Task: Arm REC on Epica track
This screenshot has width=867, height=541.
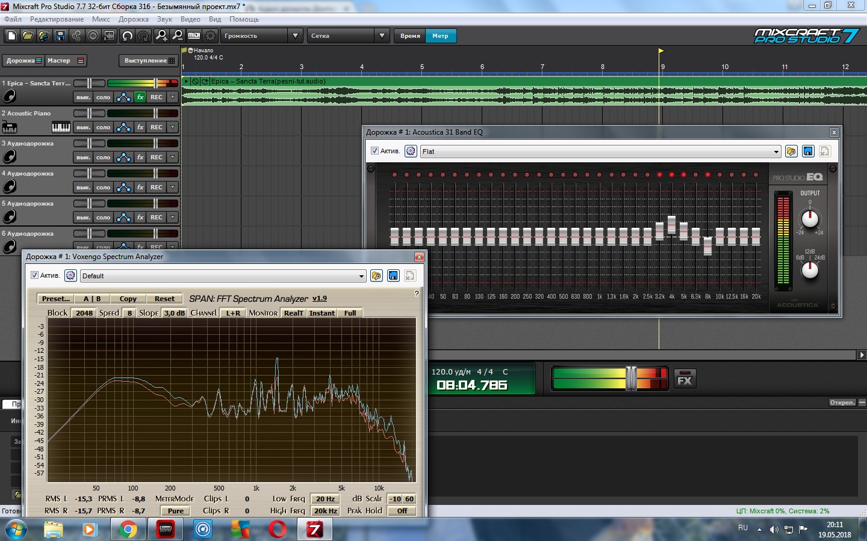Action: tap(157, 97)
